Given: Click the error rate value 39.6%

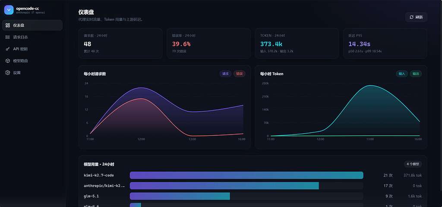Looking at the screenshot, I should pos(181,44).
